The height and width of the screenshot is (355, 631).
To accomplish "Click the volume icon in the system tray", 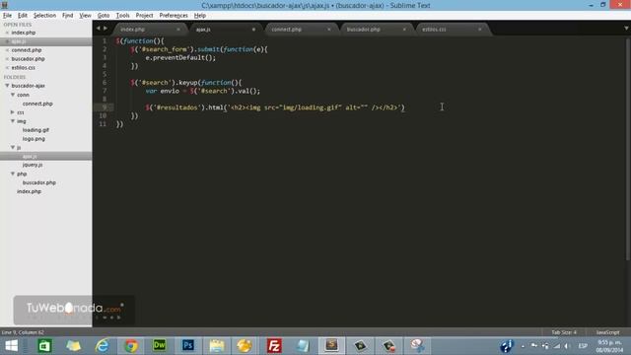I will (x=567, y=346).
